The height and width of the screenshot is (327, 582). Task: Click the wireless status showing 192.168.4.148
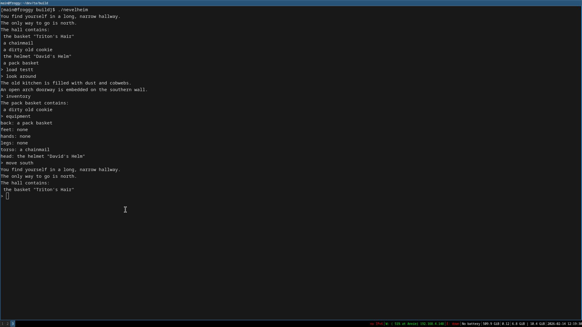tap(414, 324)
